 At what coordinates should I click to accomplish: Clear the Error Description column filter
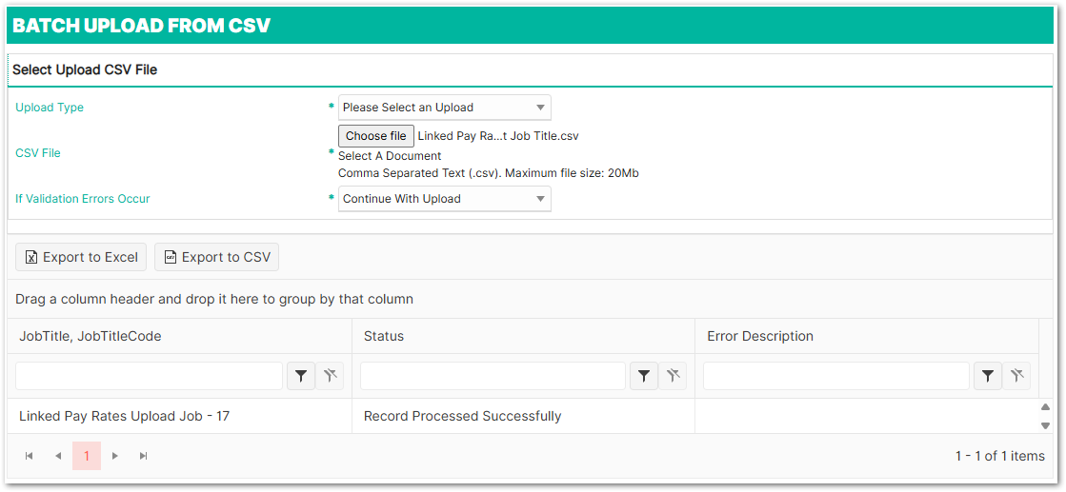click(1016, 376)
